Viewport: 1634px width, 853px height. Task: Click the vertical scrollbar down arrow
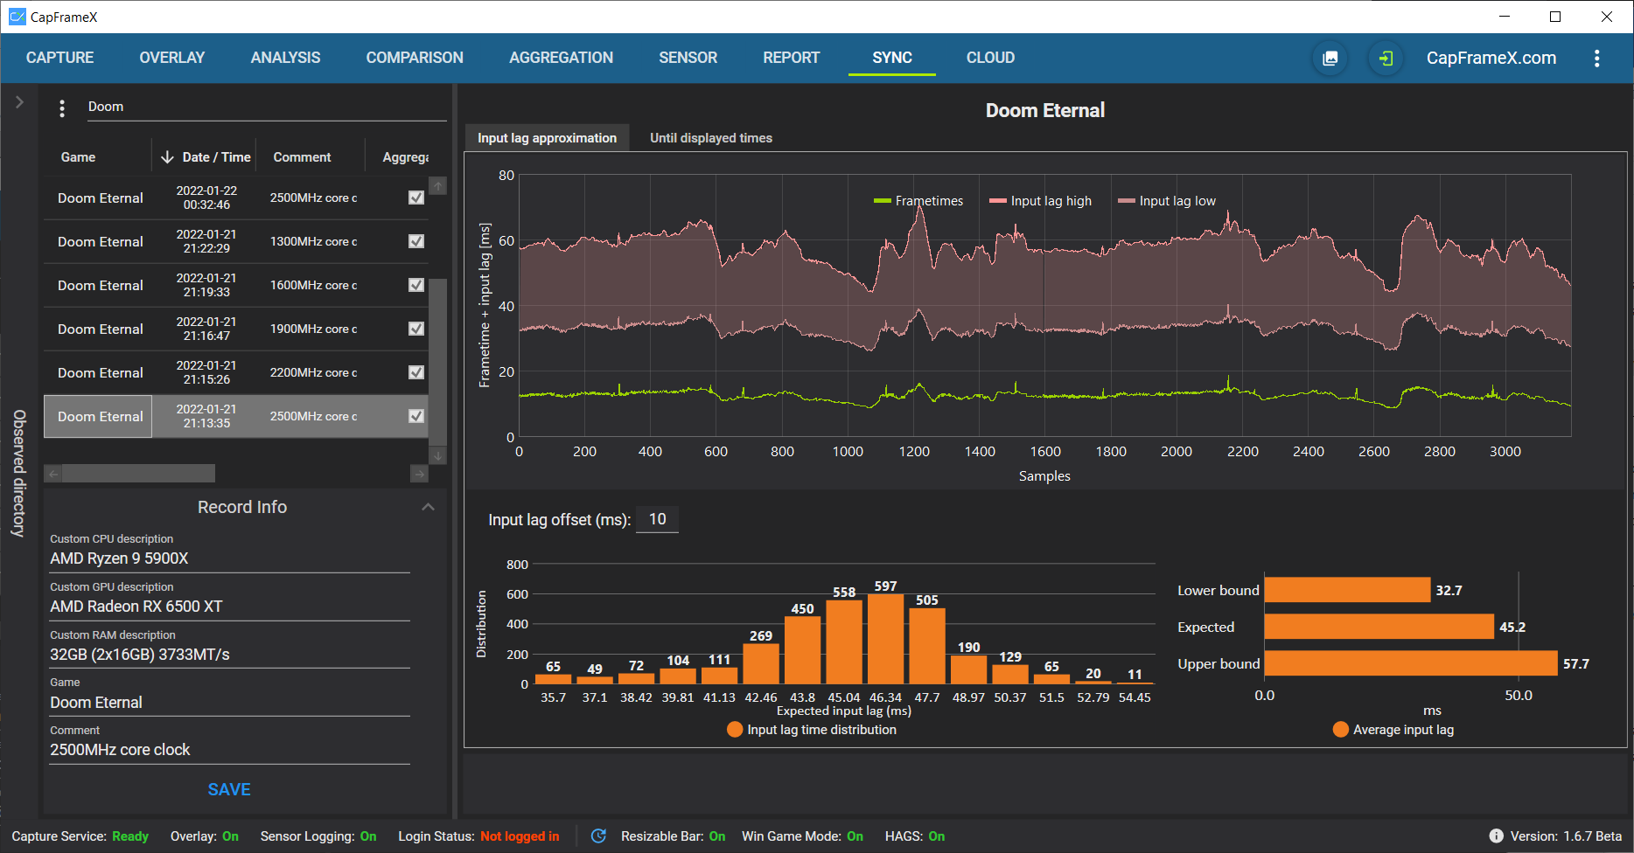click(438, 455)
